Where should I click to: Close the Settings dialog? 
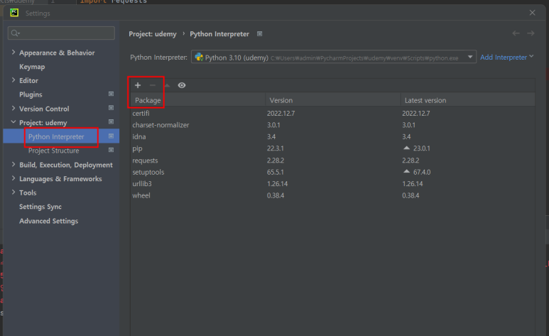532,13
